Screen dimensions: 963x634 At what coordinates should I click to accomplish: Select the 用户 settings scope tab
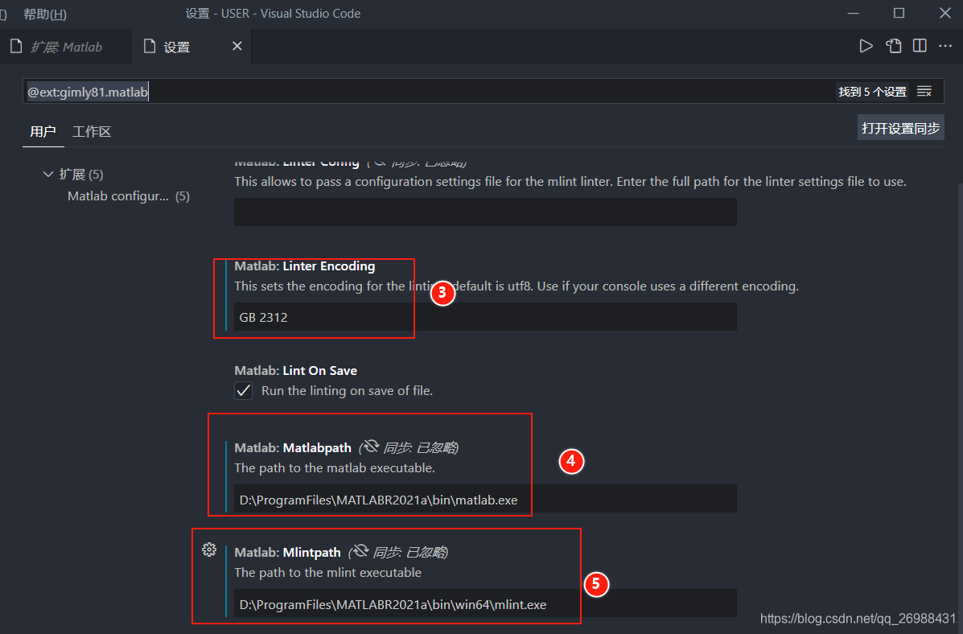[x=43, y=131]
